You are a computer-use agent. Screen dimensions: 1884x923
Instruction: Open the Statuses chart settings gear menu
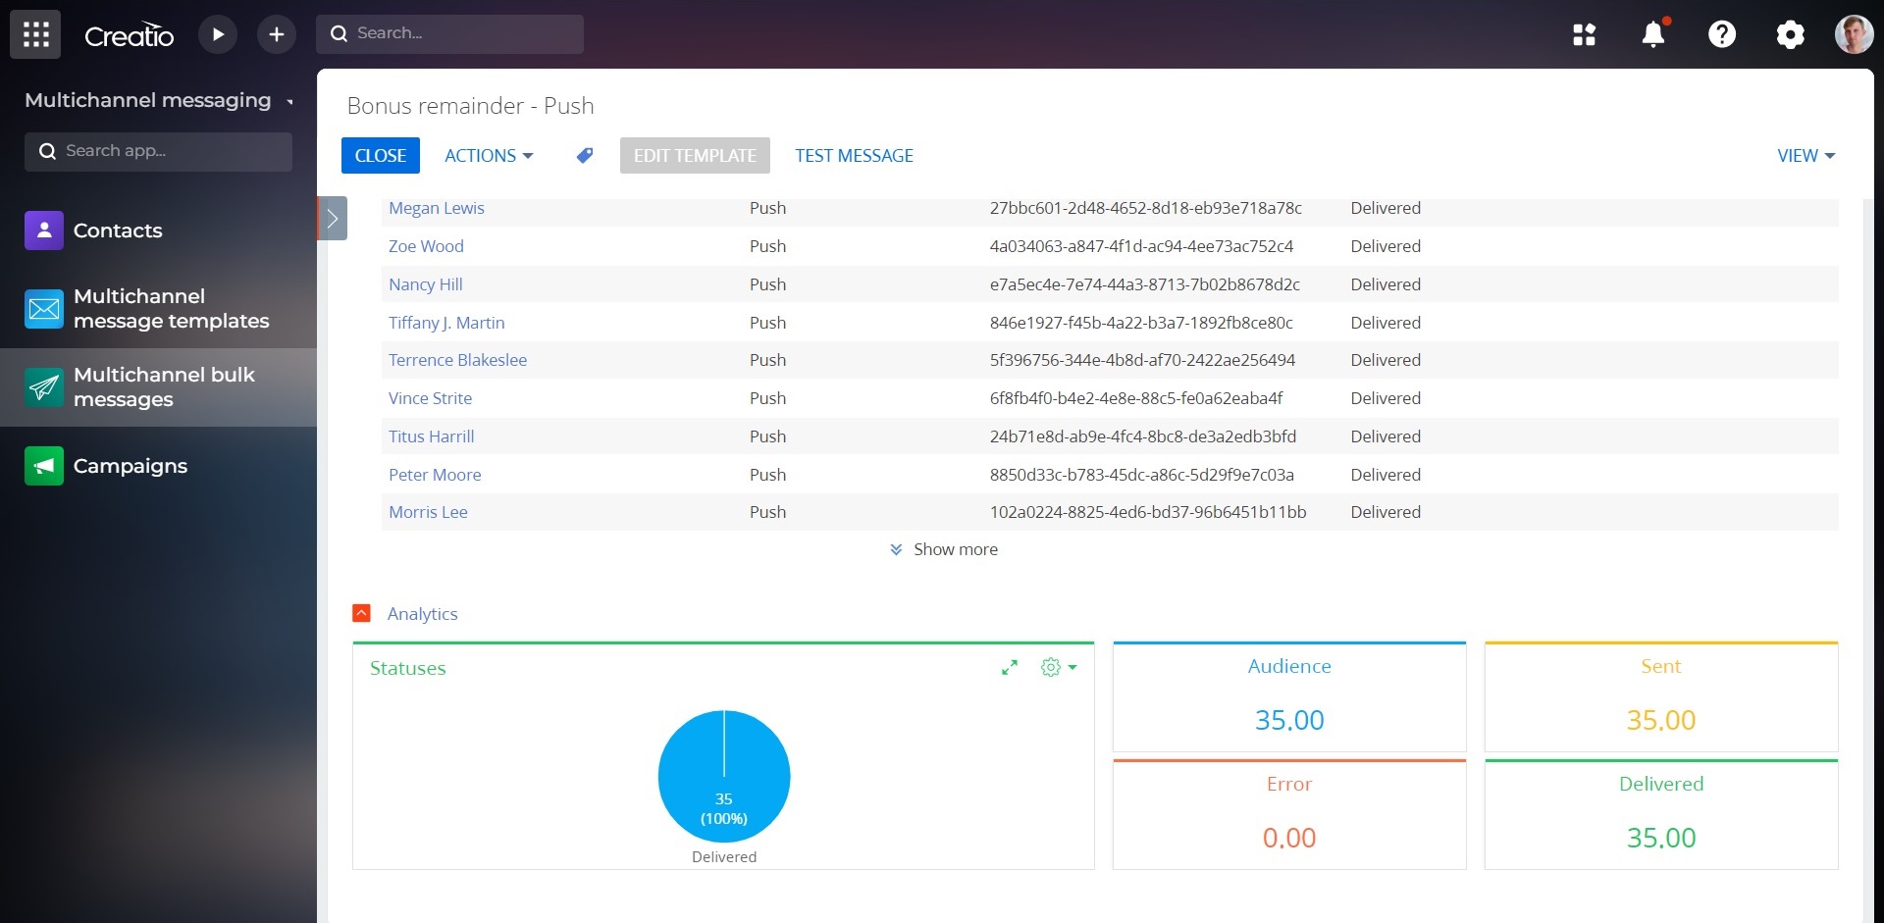click(x=1055, y=667)
